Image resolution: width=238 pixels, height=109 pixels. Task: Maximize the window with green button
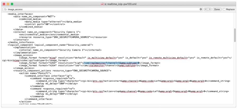(x=12, y=4)
